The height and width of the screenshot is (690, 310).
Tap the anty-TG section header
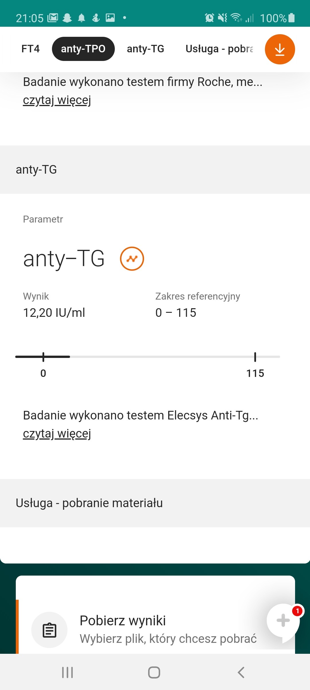36,170
